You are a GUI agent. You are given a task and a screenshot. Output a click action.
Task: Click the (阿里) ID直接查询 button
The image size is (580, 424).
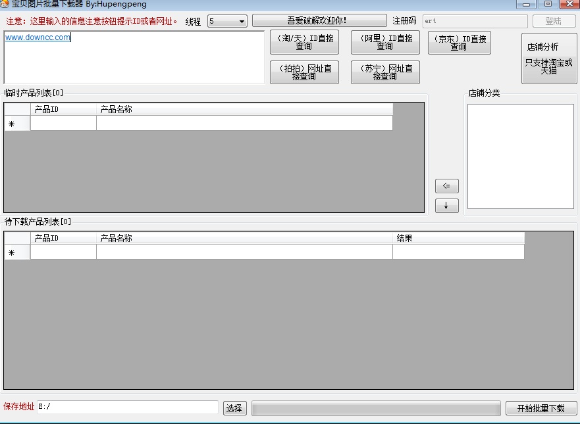click(385, 43)
